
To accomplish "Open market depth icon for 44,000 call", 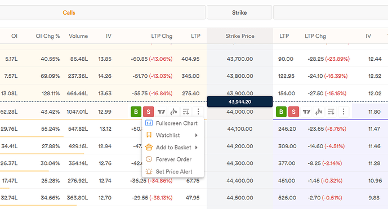I will tap(186, 112).
